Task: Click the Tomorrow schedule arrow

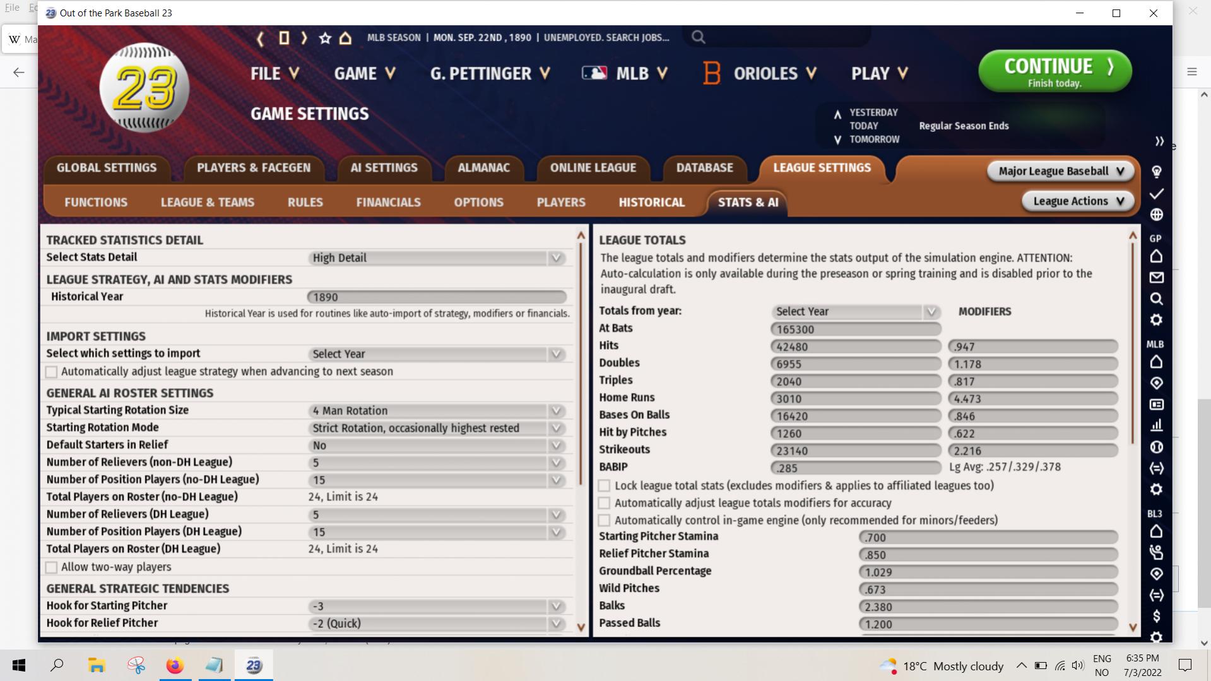Action: 837,140
